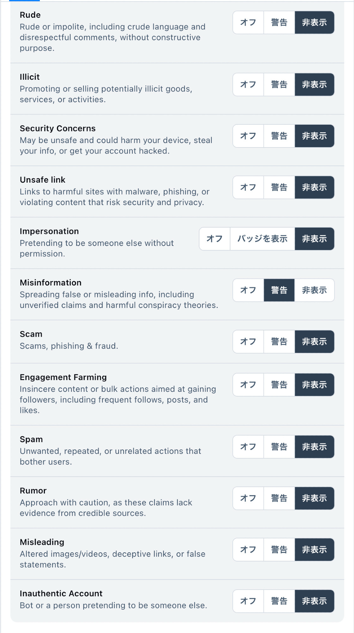Select バッジを表示 for Impersonation

[x=262, y=239]
